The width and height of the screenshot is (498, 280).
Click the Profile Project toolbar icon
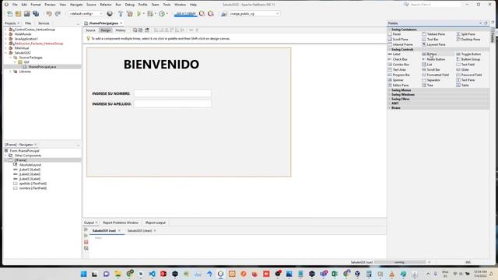click(162, 14)
